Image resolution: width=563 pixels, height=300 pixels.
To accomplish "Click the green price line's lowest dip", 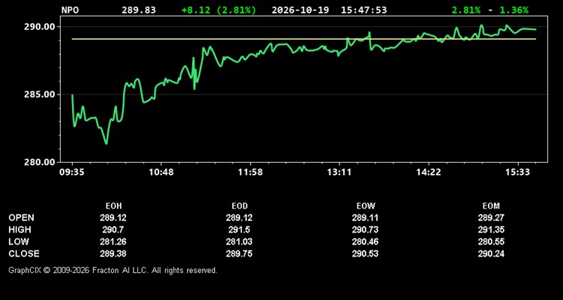I will [106, 143].
